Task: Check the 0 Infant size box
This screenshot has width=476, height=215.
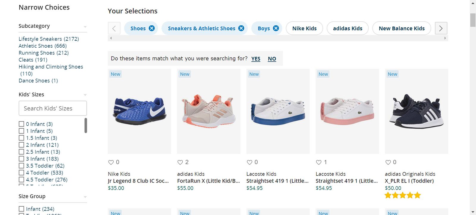Action: pyautogui.click(x=21, y=124)
